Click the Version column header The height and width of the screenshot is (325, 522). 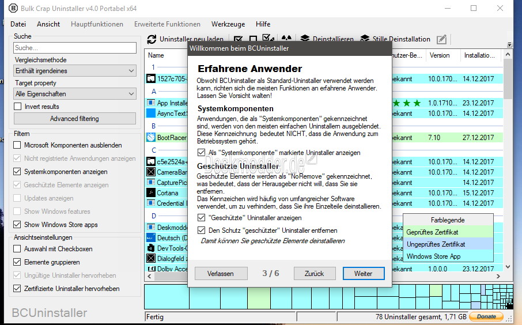(442, 55)
